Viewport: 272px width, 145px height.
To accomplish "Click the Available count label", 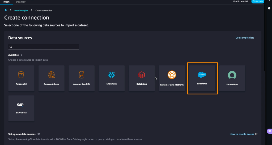I will 15,55.
